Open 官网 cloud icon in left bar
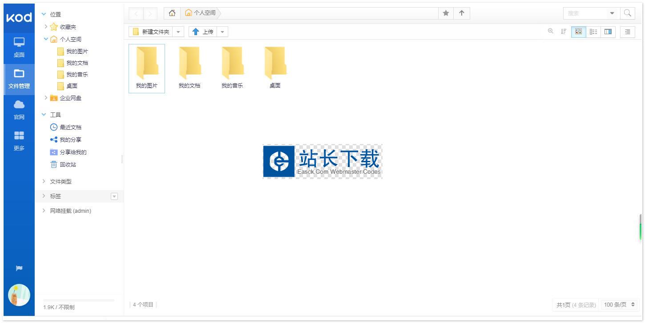 19,110
